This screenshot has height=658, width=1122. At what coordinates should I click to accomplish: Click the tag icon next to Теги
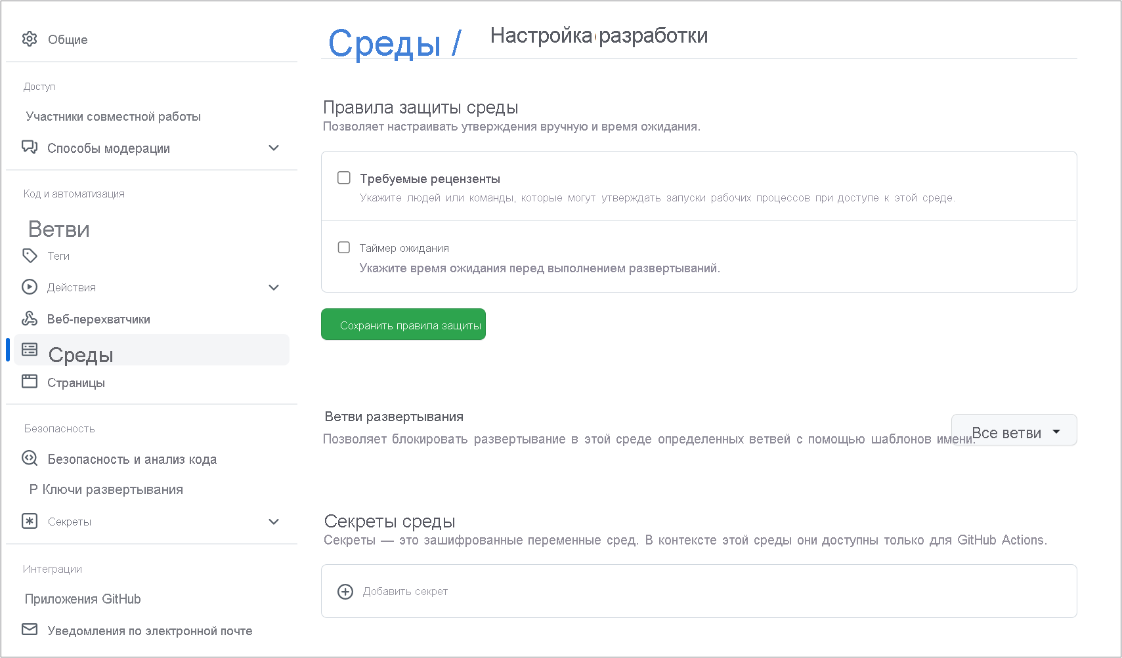coord(30,255)
